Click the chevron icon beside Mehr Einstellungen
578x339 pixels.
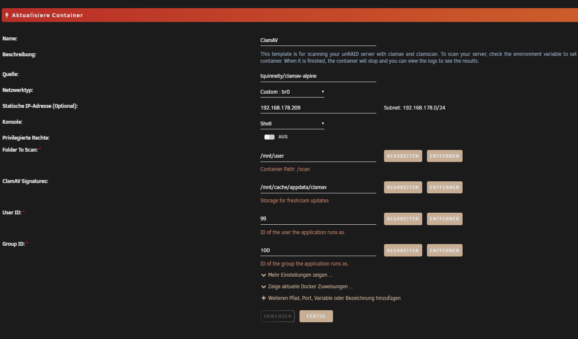point(263,275)
